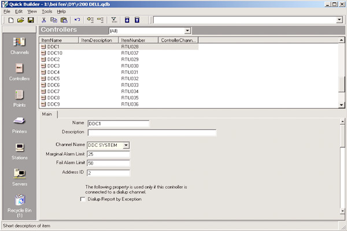Open the Printers section
This screenshot has height=231, width=347.
point(19,123)
